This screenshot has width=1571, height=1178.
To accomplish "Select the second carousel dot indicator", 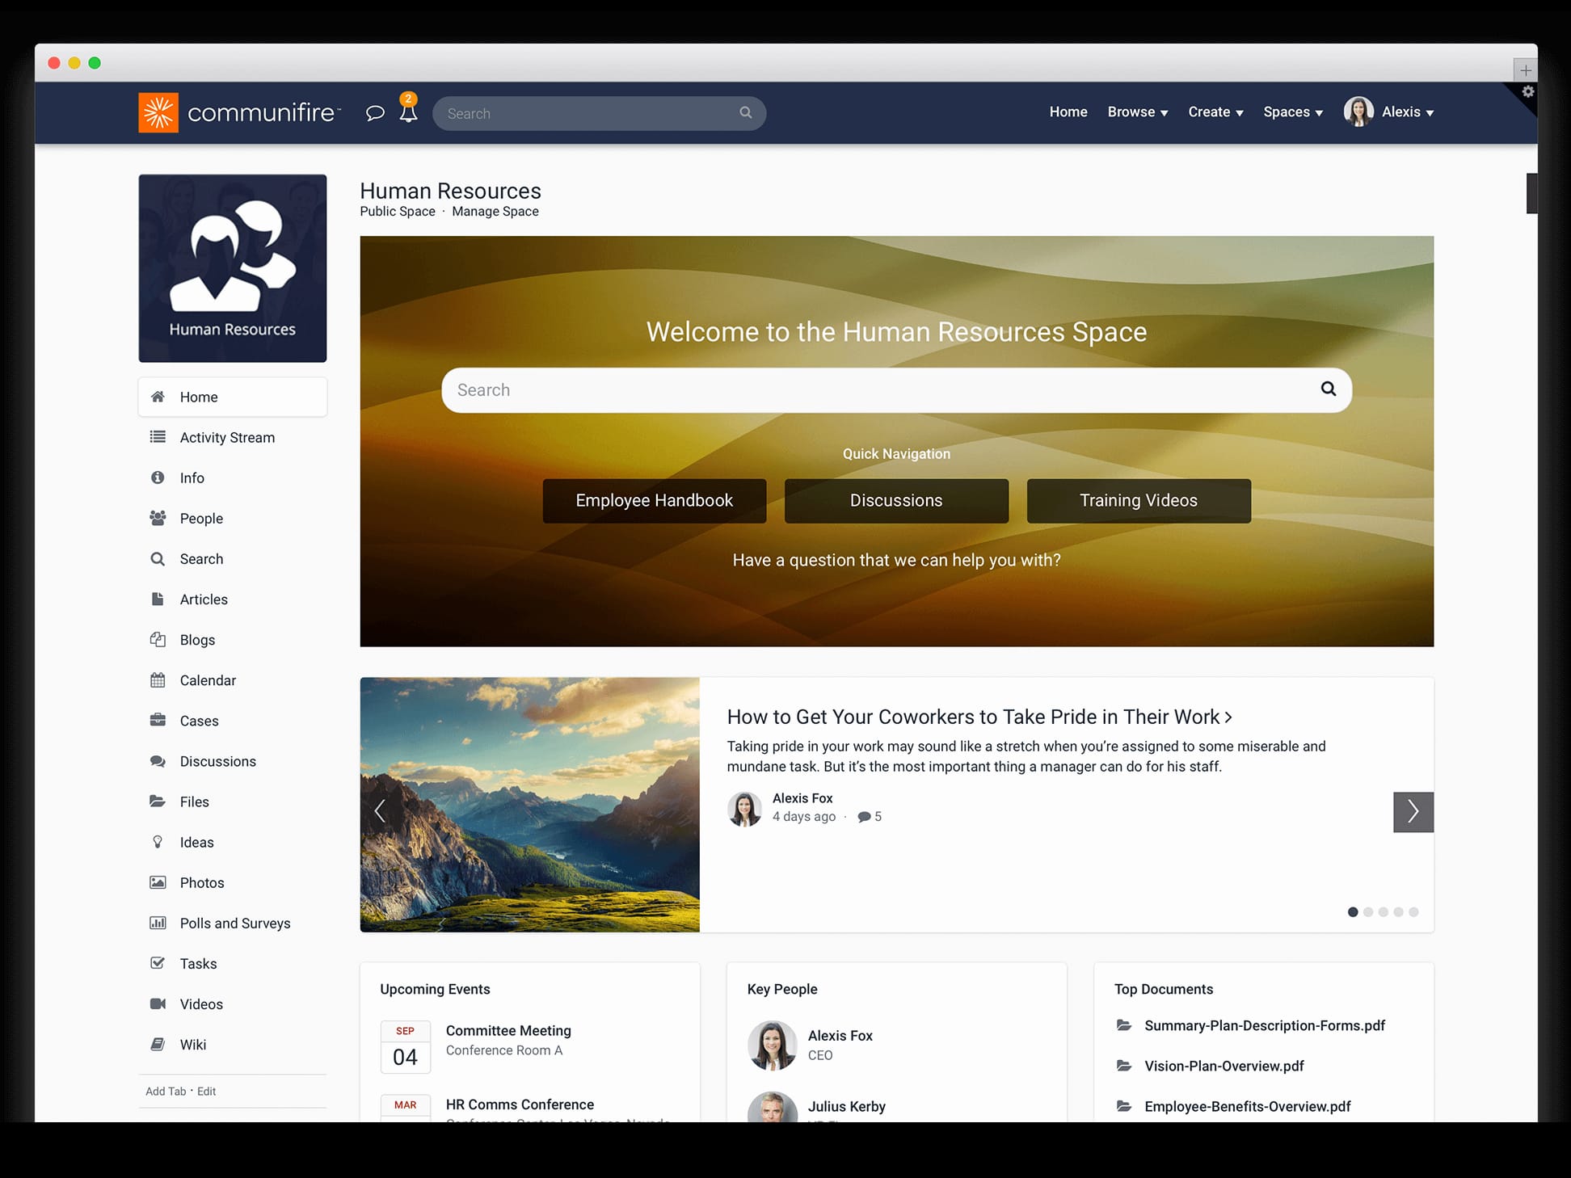I will (x=1367, y=912).
